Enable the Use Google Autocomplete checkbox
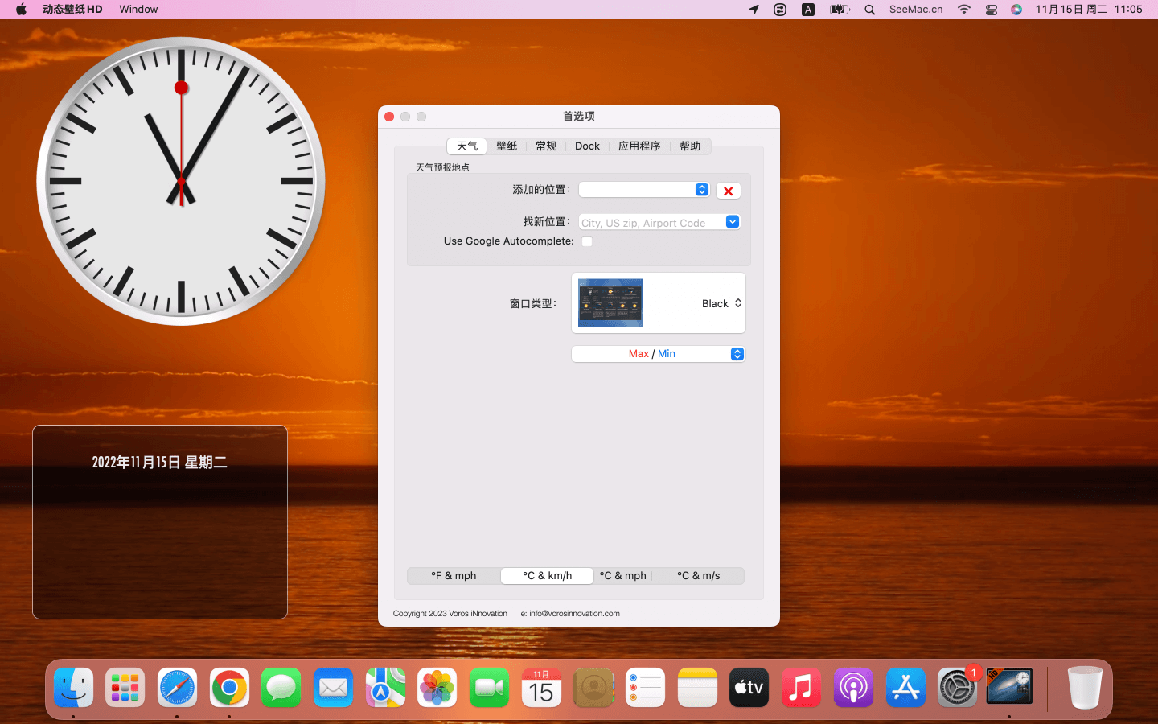Screen dimensions: 1158x724 tap(587, 241)
